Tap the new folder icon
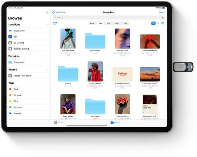The image size is (197, 157). 55,23
